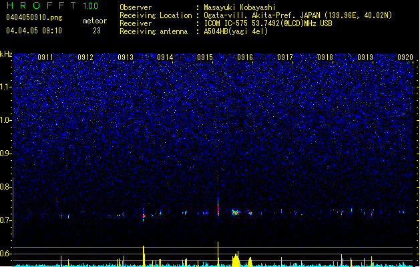Click the tall red meteor echo after 0915
This screenshot has width=420, height=267.
(218, 206)
